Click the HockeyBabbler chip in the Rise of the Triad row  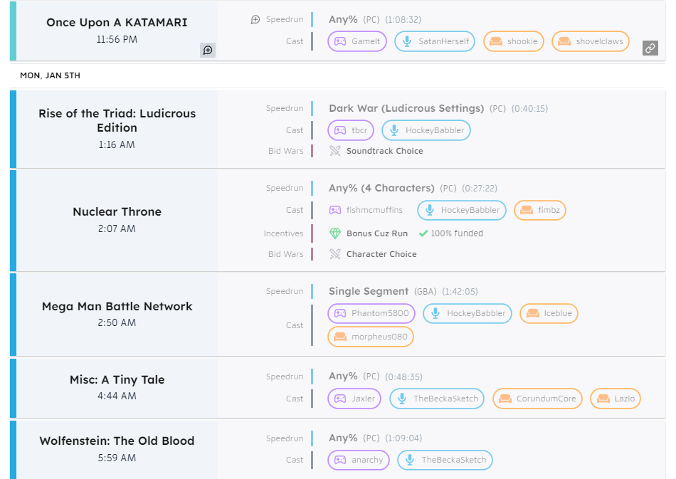[x=426, y=130]
